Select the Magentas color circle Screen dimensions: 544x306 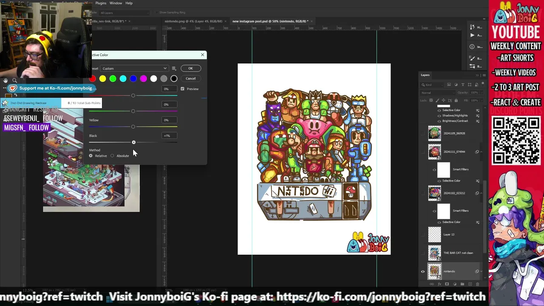[x=143, y=79]
